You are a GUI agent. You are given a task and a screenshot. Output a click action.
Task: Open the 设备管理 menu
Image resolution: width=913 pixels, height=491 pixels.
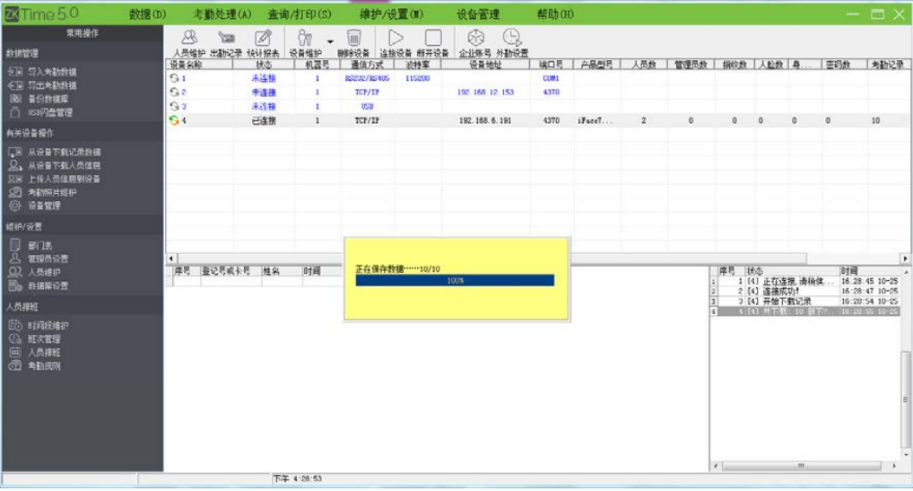[478, 14]
